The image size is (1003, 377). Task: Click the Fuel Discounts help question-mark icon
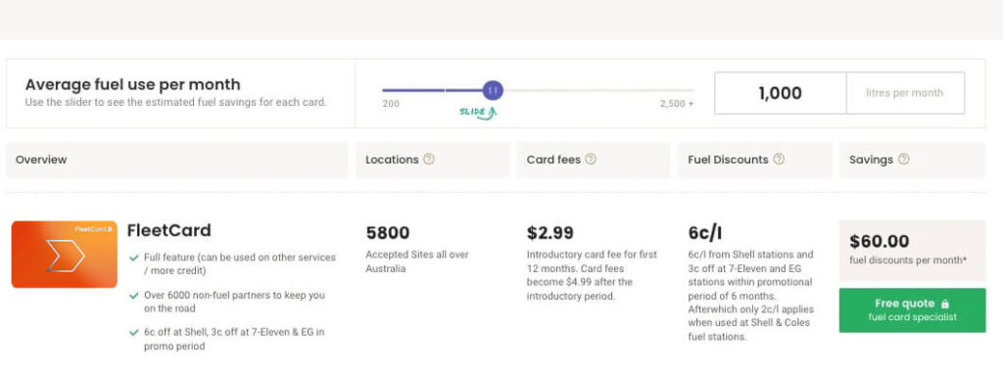(x=779, y=159)
